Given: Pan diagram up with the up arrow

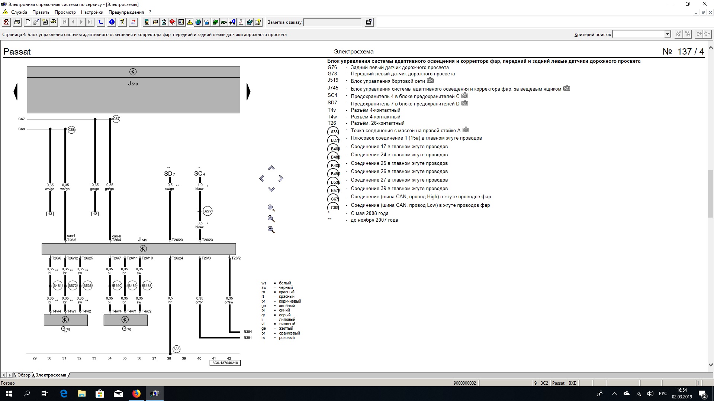Looking at the screenshot, I should pyautogui.click(x=271, y=168).
